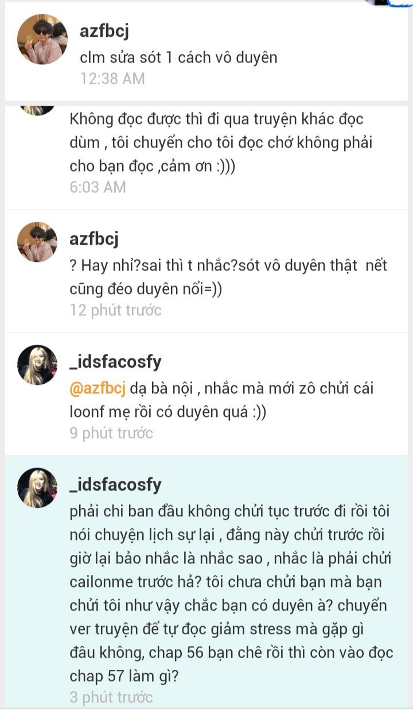Select the comment starting "Không đọc được thì"
This screenshot has height=710, width=413.
click(x=225, y=143)
